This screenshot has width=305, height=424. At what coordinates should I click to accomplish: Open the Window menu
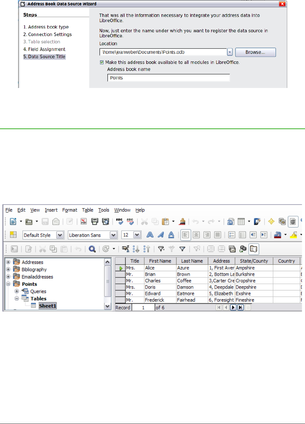pyautogui.click(x=122, y=210)
